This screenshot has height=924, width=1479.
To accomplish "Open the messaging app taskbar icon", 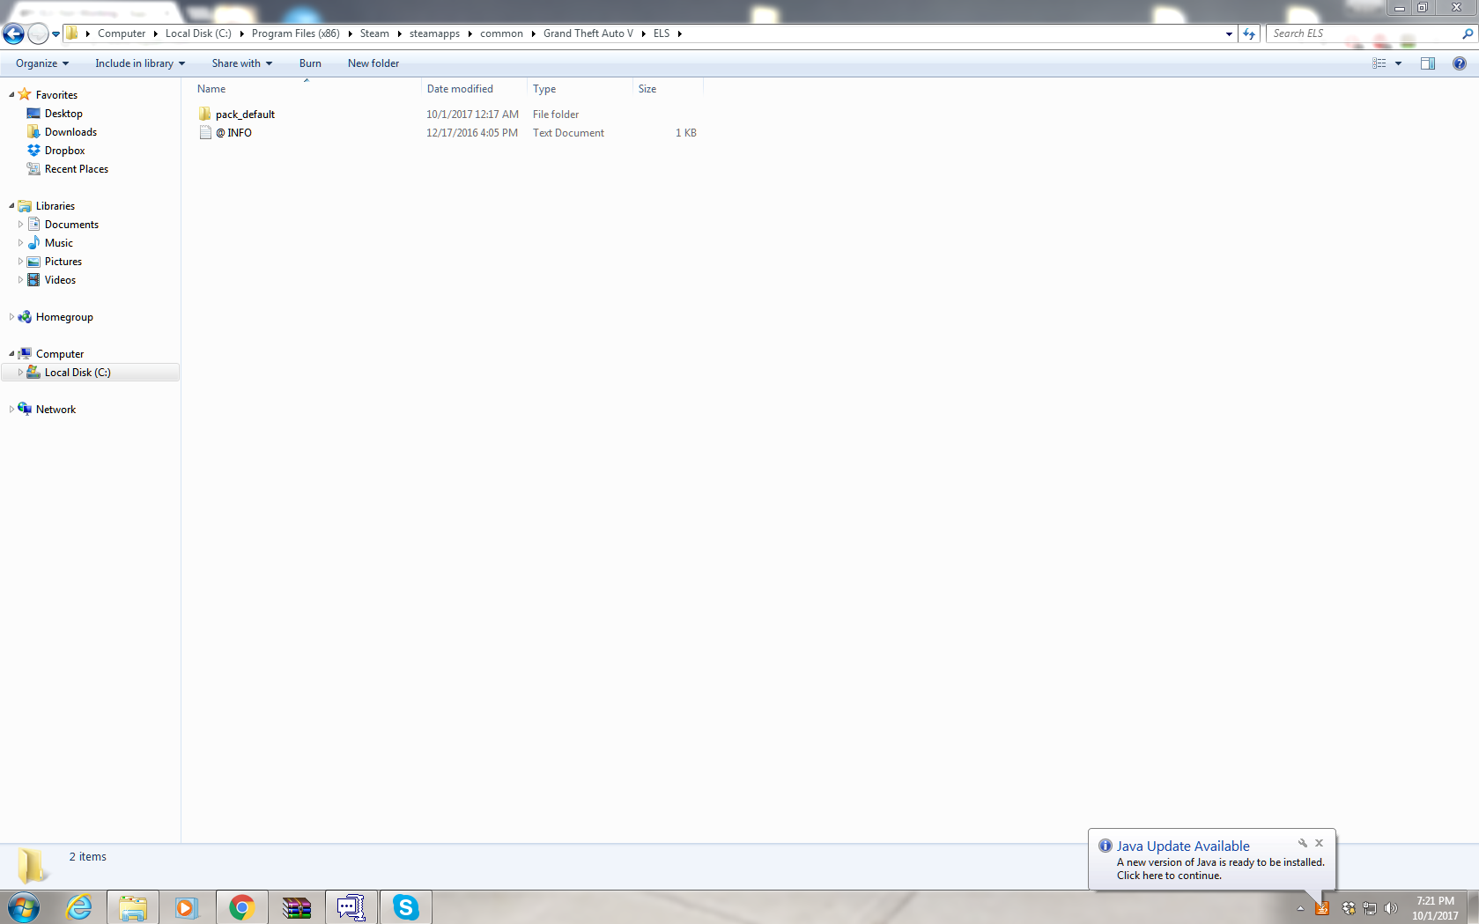I will pyautogui.click(x=351, y=907).
